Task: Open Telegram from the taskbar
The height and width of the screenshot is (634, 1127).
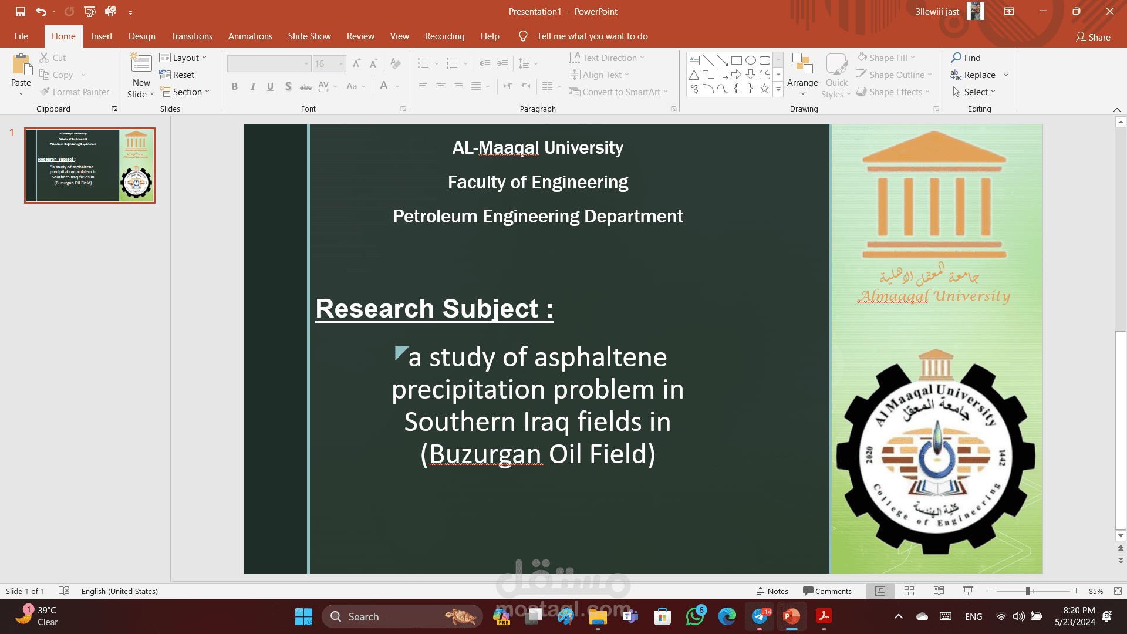Action: 760,616
